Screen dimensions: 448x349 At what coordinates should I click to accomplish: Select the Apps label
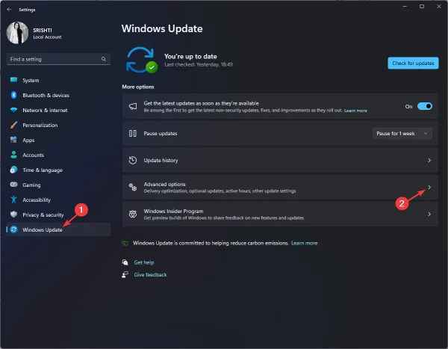[28, 140]
